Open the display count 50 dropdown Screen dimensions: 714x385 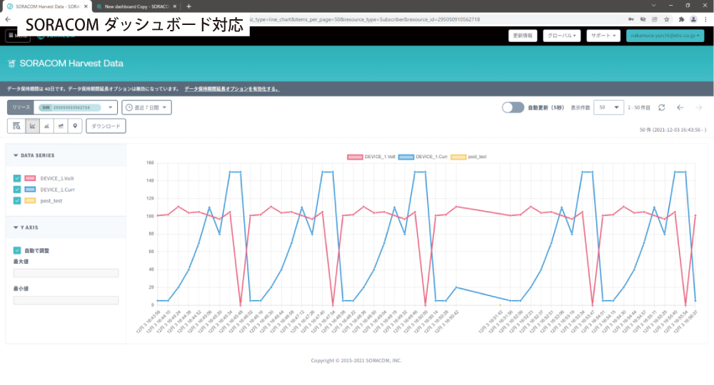pyautogui.click(x=609, y=108)
